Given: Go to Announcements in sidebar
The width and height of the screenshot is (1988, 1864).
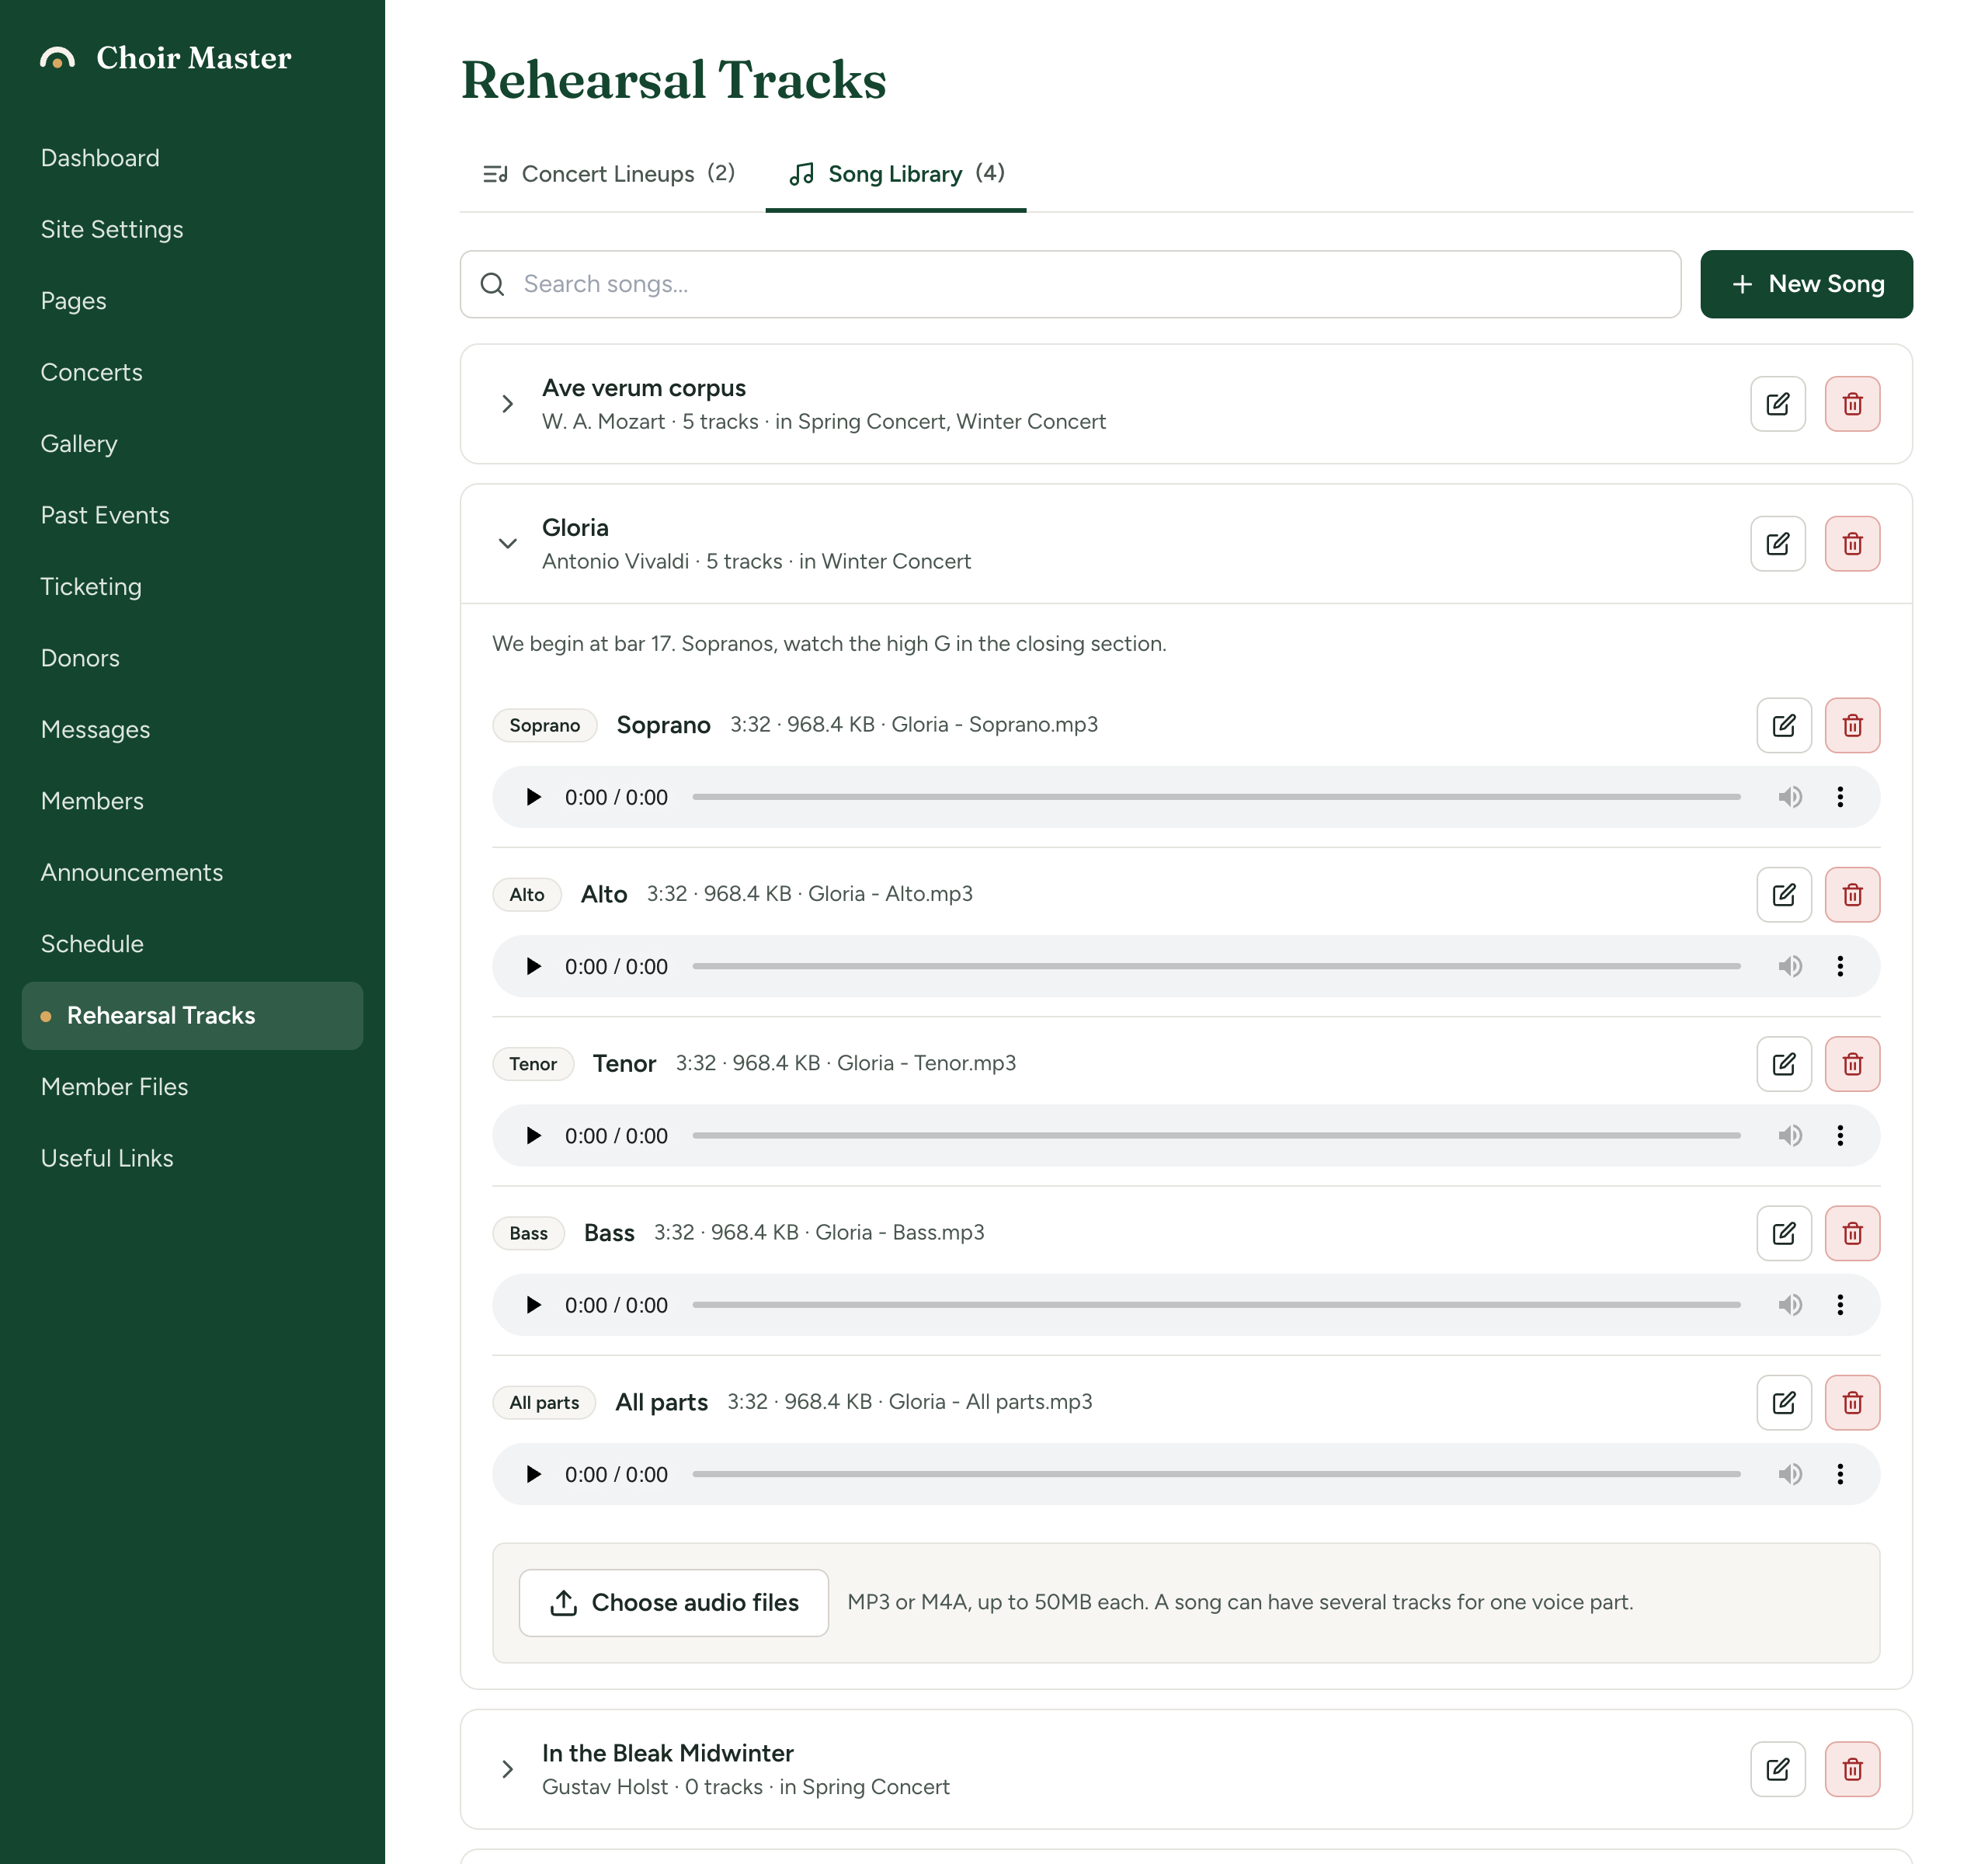Looking at the screenshot, I should (131, 873).
